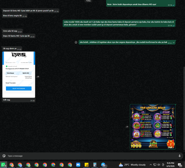Select message 'Cmn ada 50 syg'
Image resolution: width=185 pixels, height=168 pixels.
click(x=12, y=31)
